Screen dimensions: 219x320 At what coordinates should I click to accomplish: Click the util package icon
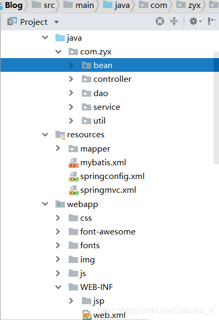87,120
